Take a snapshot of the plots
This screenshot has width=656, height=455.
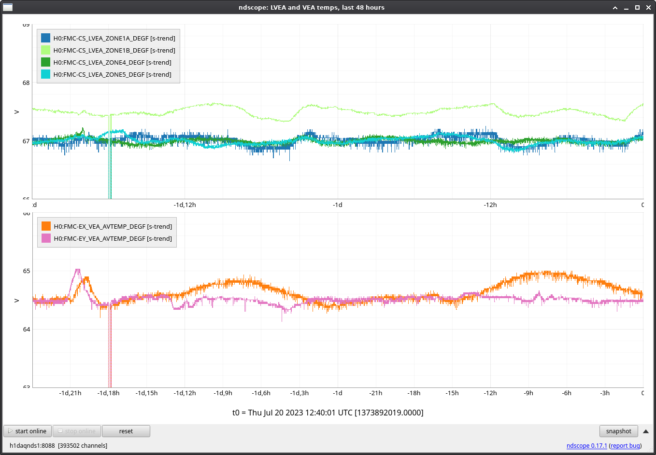pyautogui.click(x=618, y=431)
